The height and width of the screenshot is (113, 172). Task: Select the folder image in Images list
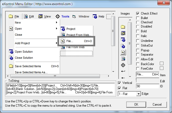point(123,27)
